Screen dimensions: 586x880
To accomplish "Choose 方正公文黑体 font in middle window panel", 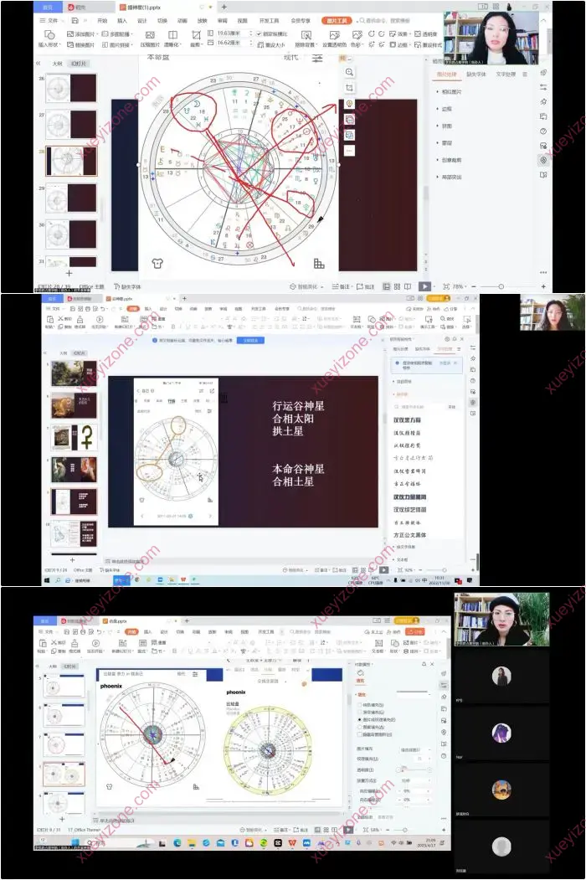I will 409,535.
